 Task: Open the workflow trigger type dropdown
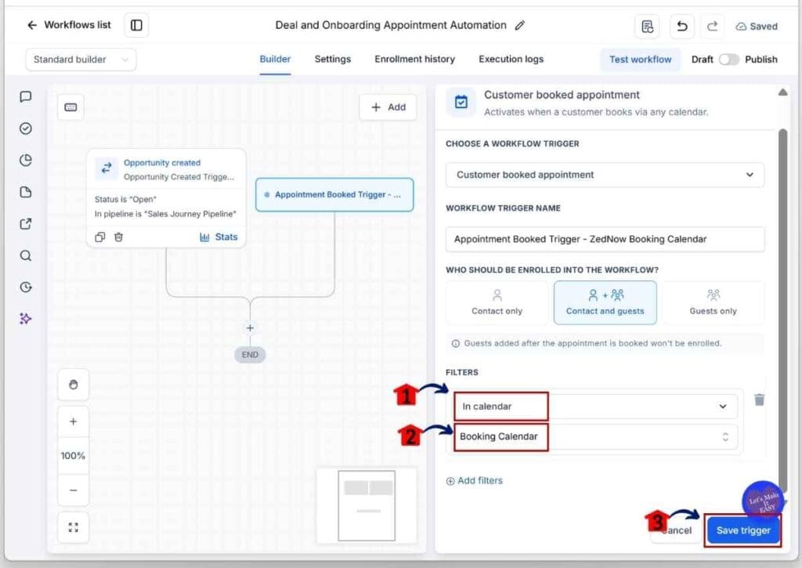tap(605, 175)
